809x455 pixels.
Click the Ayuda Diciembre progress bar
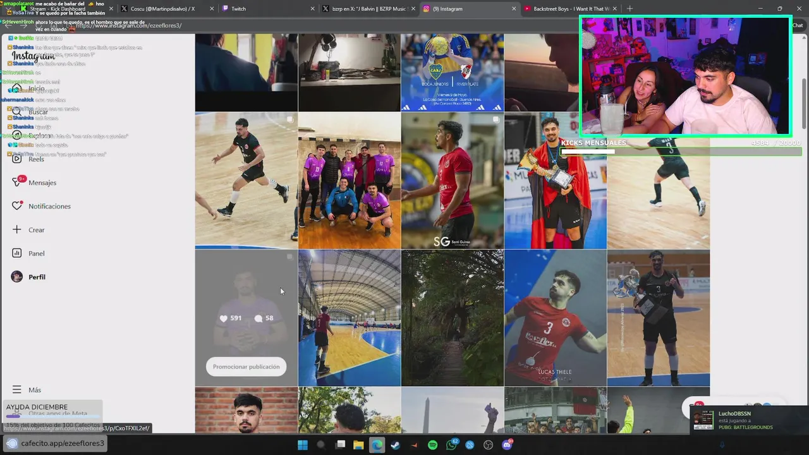click(53, 416)
